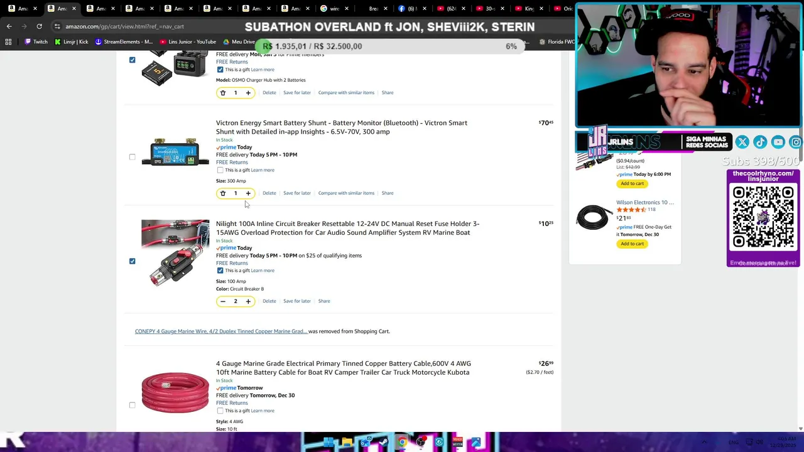Open Photos app from the taskbar
Image resolution: width=804 pixels, height=452 pixels.
click(475, 443)
